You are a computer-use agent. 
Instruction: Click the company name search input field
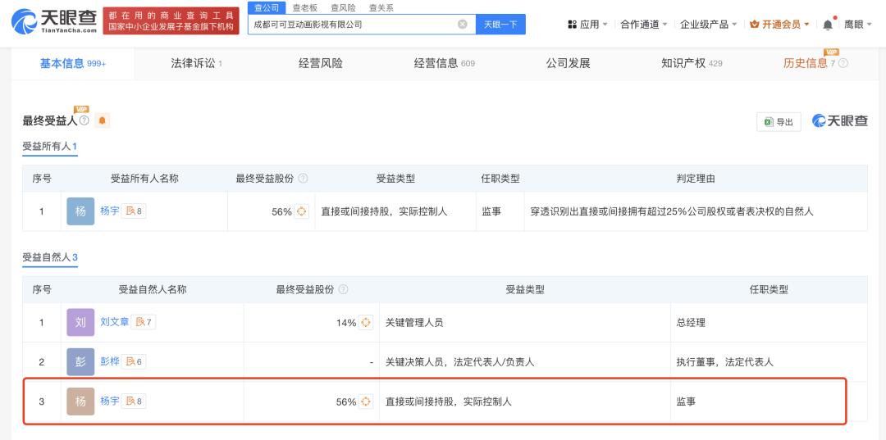(x=353, y=25)
